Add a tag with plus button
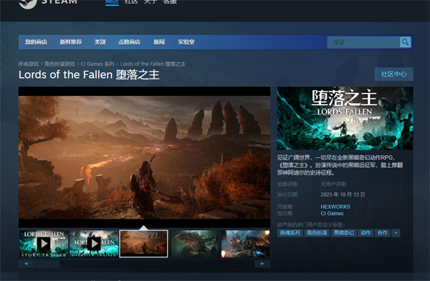Screen dimensions: 430x281 396,233
